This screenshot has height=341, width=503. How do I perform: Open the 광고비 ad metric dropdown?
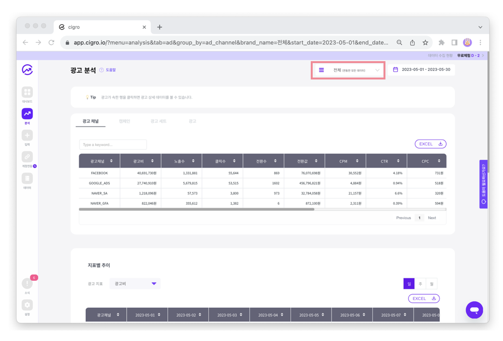click(x=135, y=284)
